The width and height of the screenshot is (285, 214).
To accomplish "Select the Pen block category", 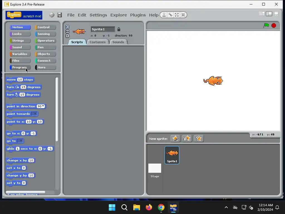I will point(46,47).
